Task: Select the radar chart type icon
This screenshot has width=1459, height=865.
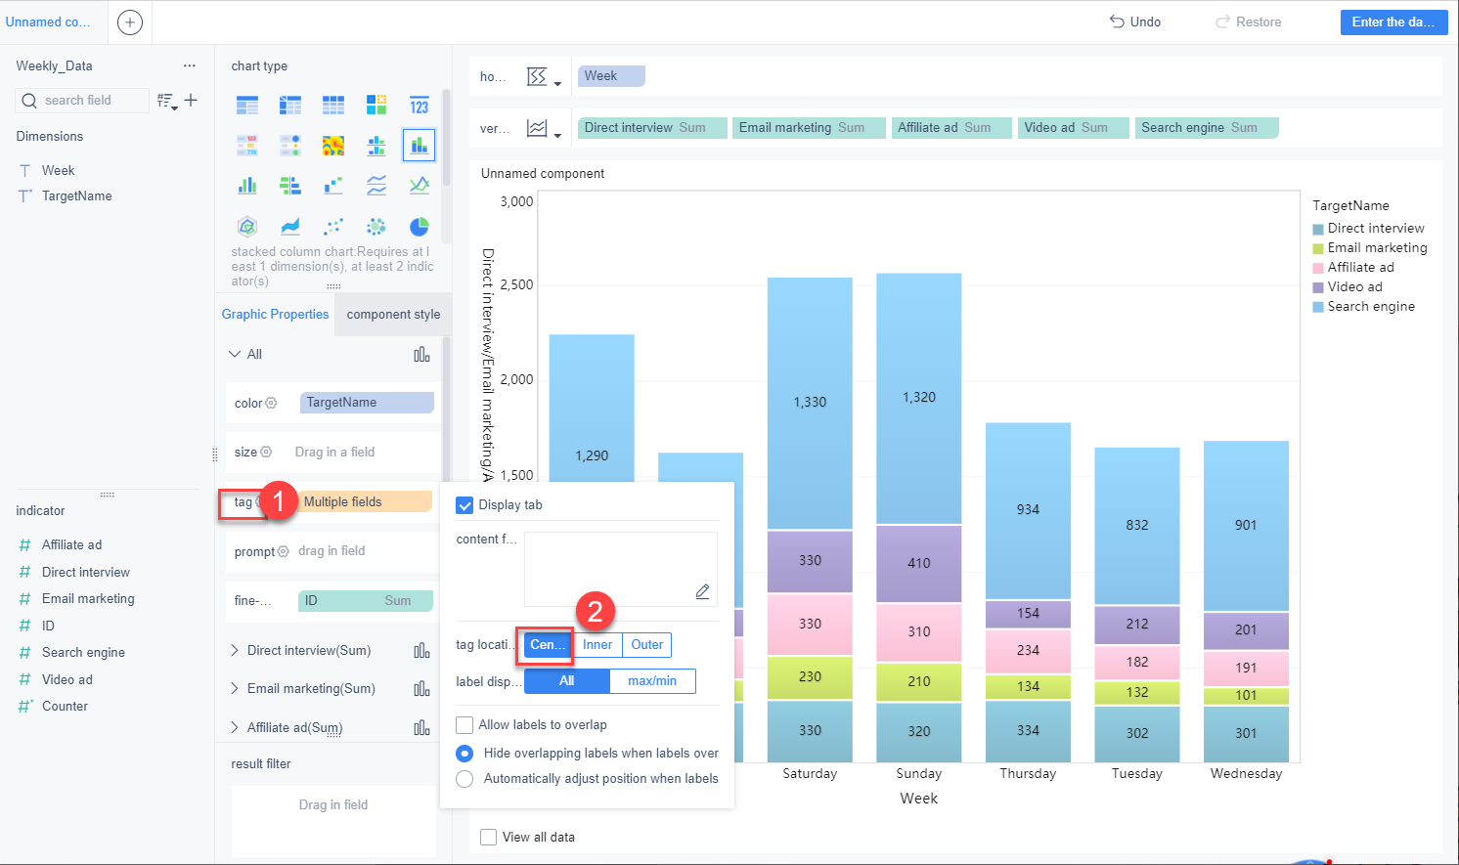Action: tap(247, 227)
